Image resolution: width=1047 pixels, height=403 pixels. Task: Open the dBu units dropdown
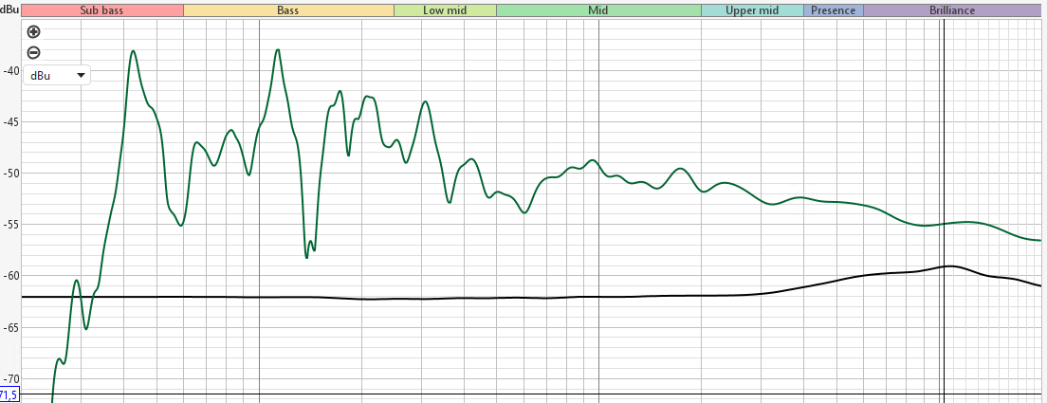point(57,76)
